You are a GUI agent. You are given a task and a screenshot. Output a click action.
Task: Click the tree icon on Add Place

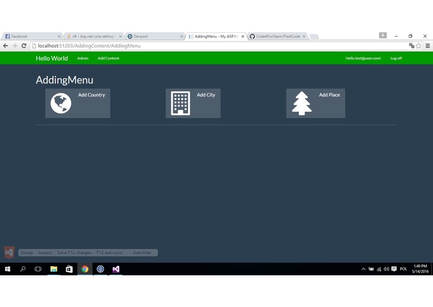[x=302, y=103]
